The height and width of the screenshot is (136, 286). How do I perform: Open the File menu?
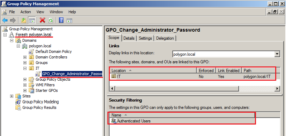[12, 12]
